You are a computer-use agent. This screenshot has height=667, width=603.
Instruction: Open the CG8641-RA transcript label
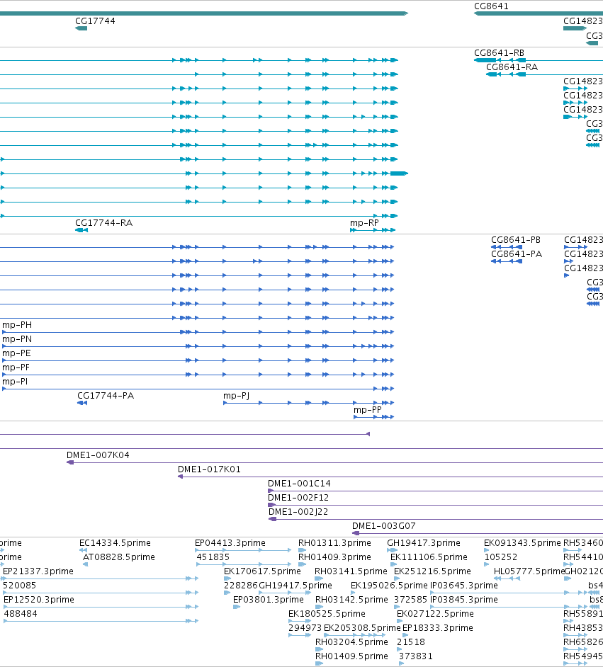point(512,67)
